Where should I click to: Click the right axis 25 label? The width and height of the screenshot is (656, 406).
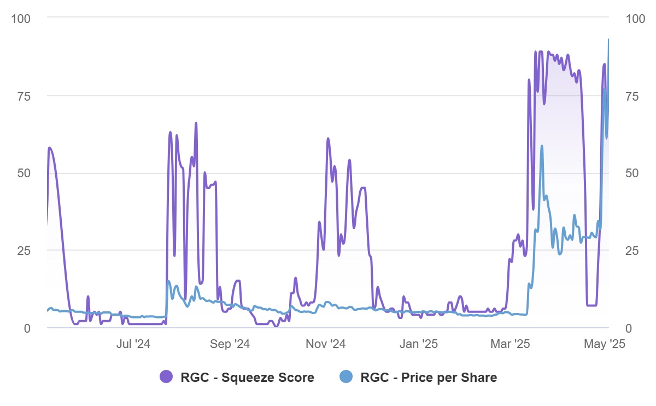632,251
